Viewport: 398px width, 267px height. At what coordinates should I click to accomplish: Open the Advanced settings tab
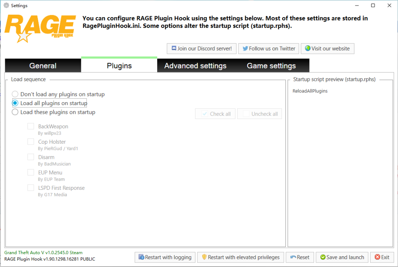coord(195,66)
